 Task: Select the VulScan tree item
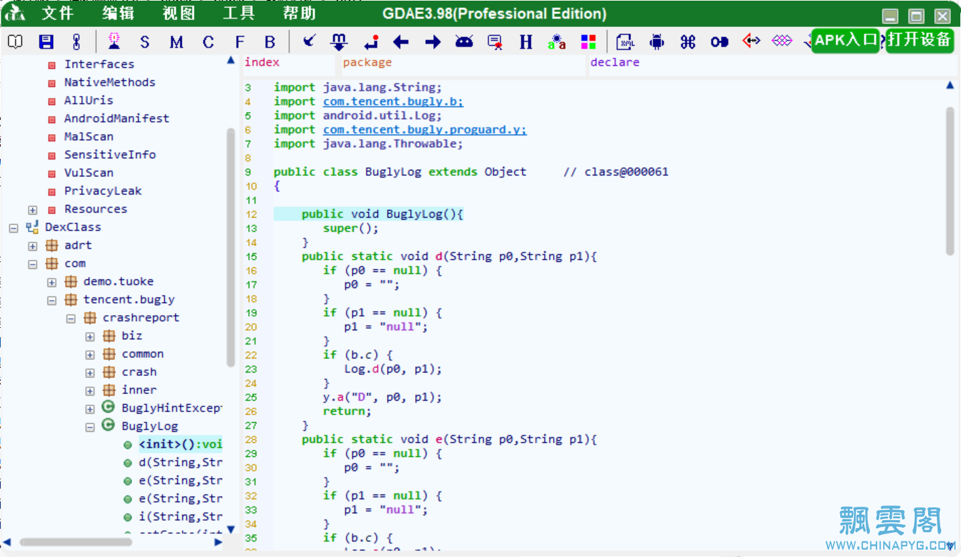click(89, 173)
